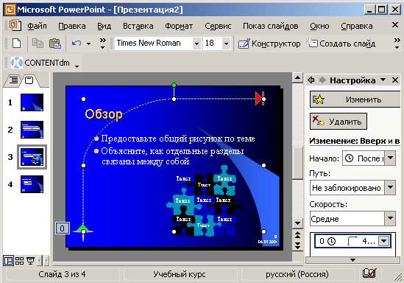Click the Обзор slide title
The image size is (404, 283).
104,114
